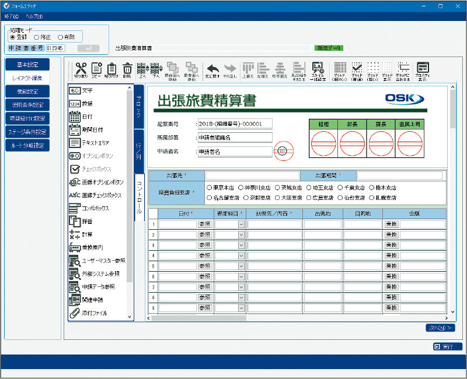The image size is (467, 379).
Task: Click the 乗換 button in row 3
Action: click(391, 245)
